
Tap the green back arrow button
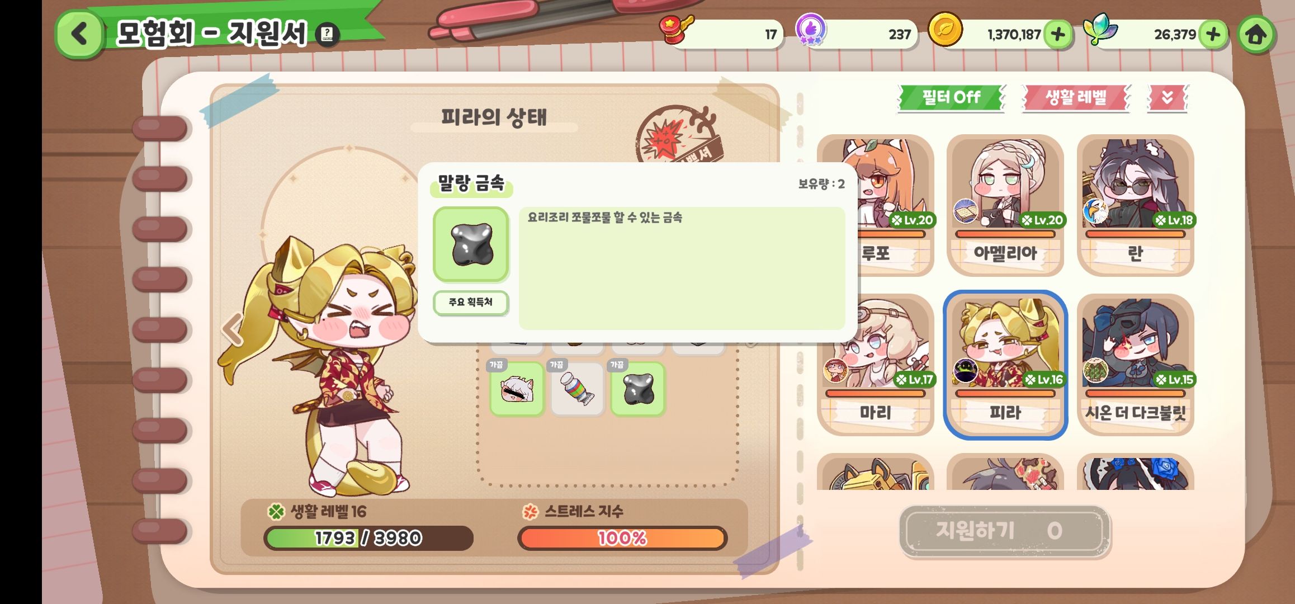pos(79,34)
